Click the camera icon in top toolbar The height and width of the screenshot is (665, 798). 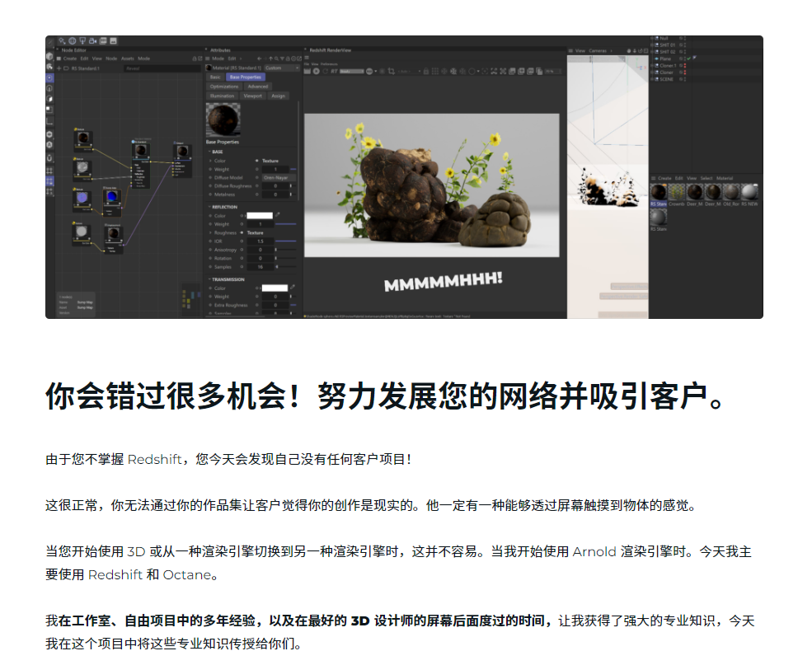(92, 40)
